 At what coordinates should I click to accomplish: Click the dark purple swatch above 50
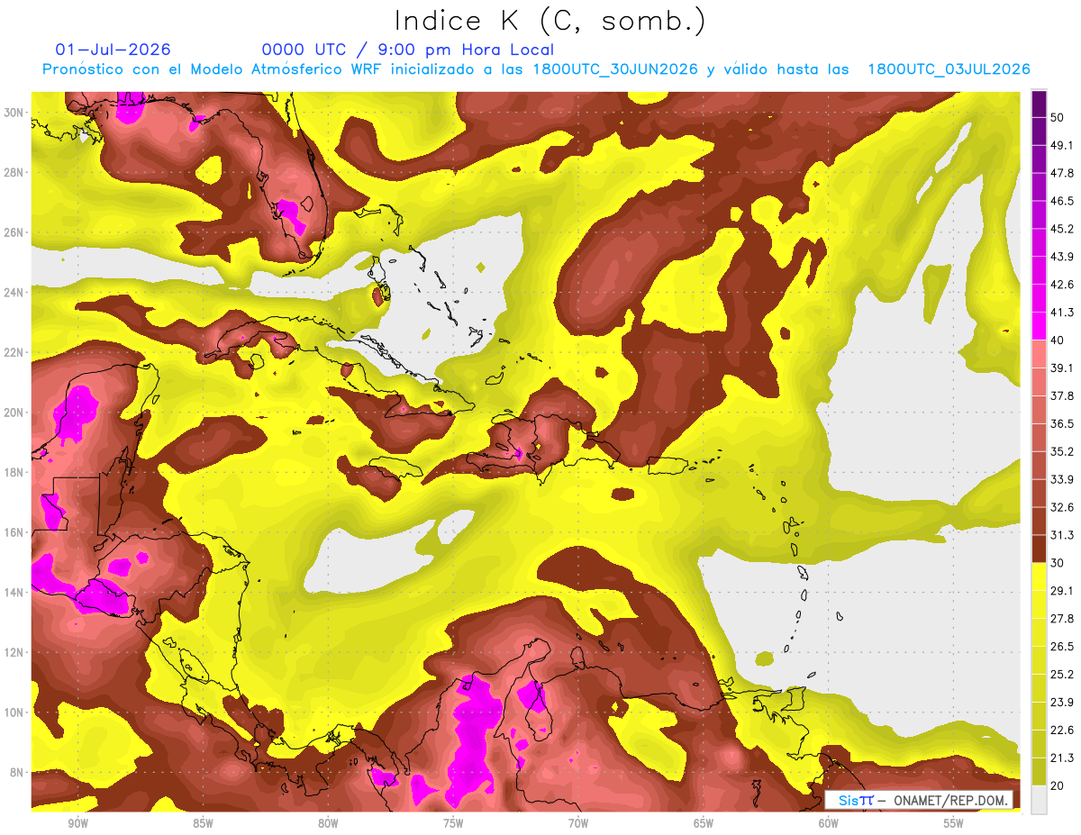click(1039, 104)
